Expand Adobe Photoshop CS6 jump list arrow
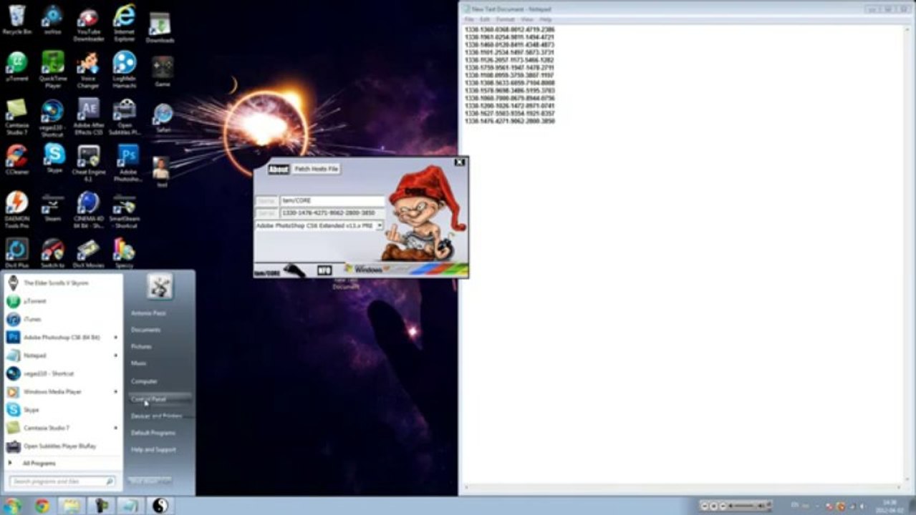Image resolution: width=916 pixels, height=515 pixels. click(x=115, y=337)
